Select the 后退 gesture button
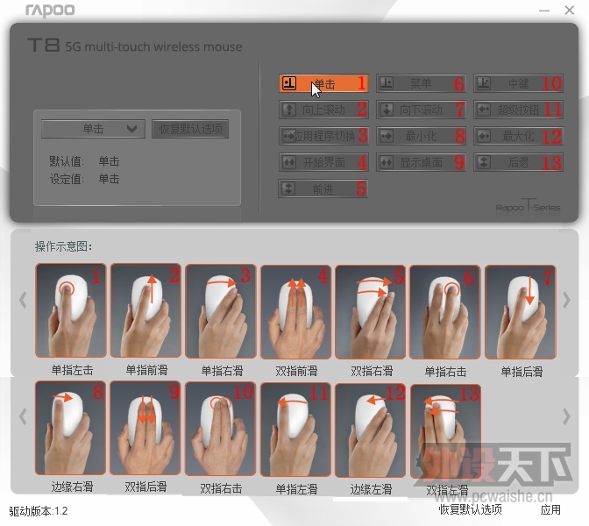The height and width of the screenshot is (526, 589). tap(518, 162)
